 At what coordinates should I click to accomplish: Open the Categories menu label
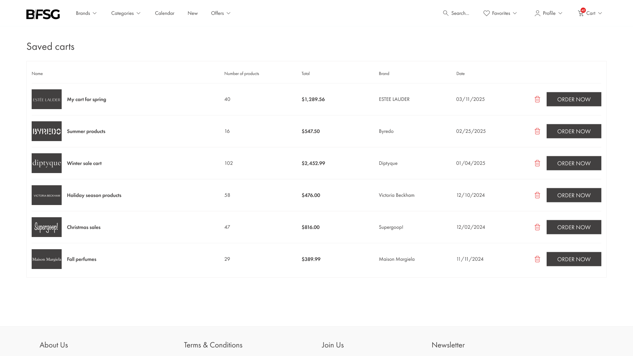pyautogui.click(x=122, y=13)
